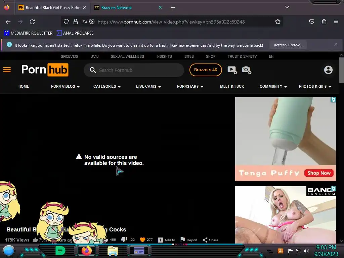This screenshot has width=344, height=258.
Task: Bookmark this page with the star icon
Action: pos(278,21)
